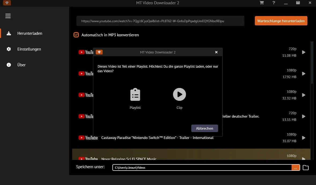
Task: Select the Nova: Relaxing Sci Fi SPACE Music row
Action: [191, 154]
